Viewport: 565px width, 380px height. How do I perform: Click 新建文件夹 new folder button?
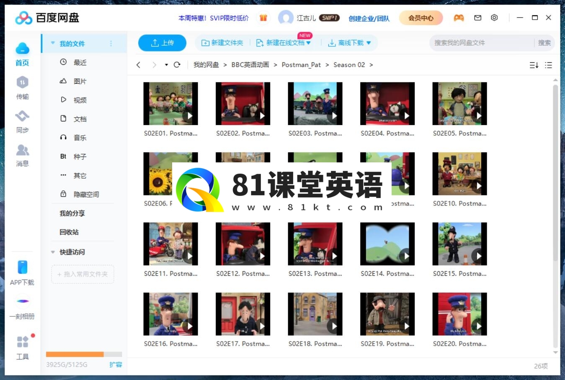tap(222, 43)
